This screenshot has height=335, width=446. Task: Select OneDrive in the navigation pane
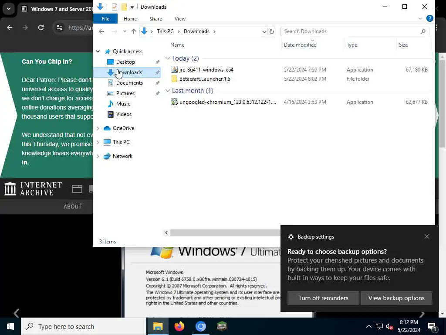pyautogui.click(x=123, y=128)
